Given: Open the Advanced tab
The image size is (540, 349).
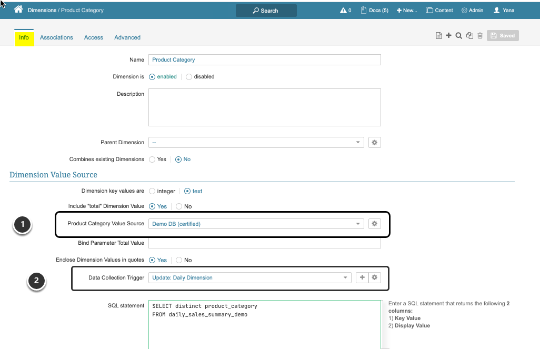Looking at the screenshot, I should (x=127, y=37).
